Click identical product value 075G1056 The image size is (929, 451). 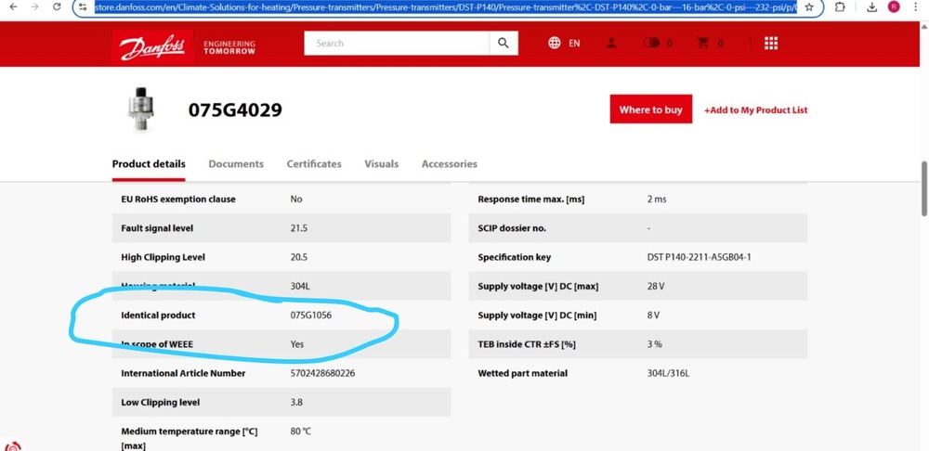point(311,316)
